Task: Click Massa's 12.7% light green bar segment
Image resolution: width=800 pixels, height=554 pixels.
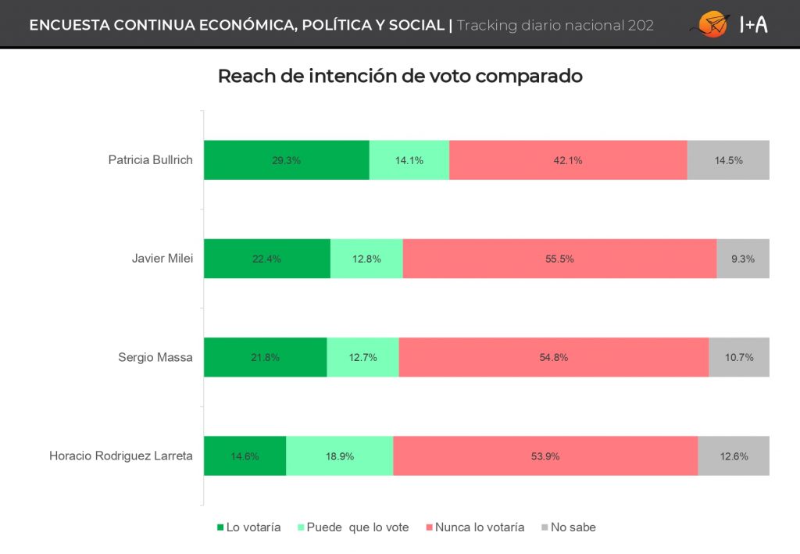Action: point(362,357)
